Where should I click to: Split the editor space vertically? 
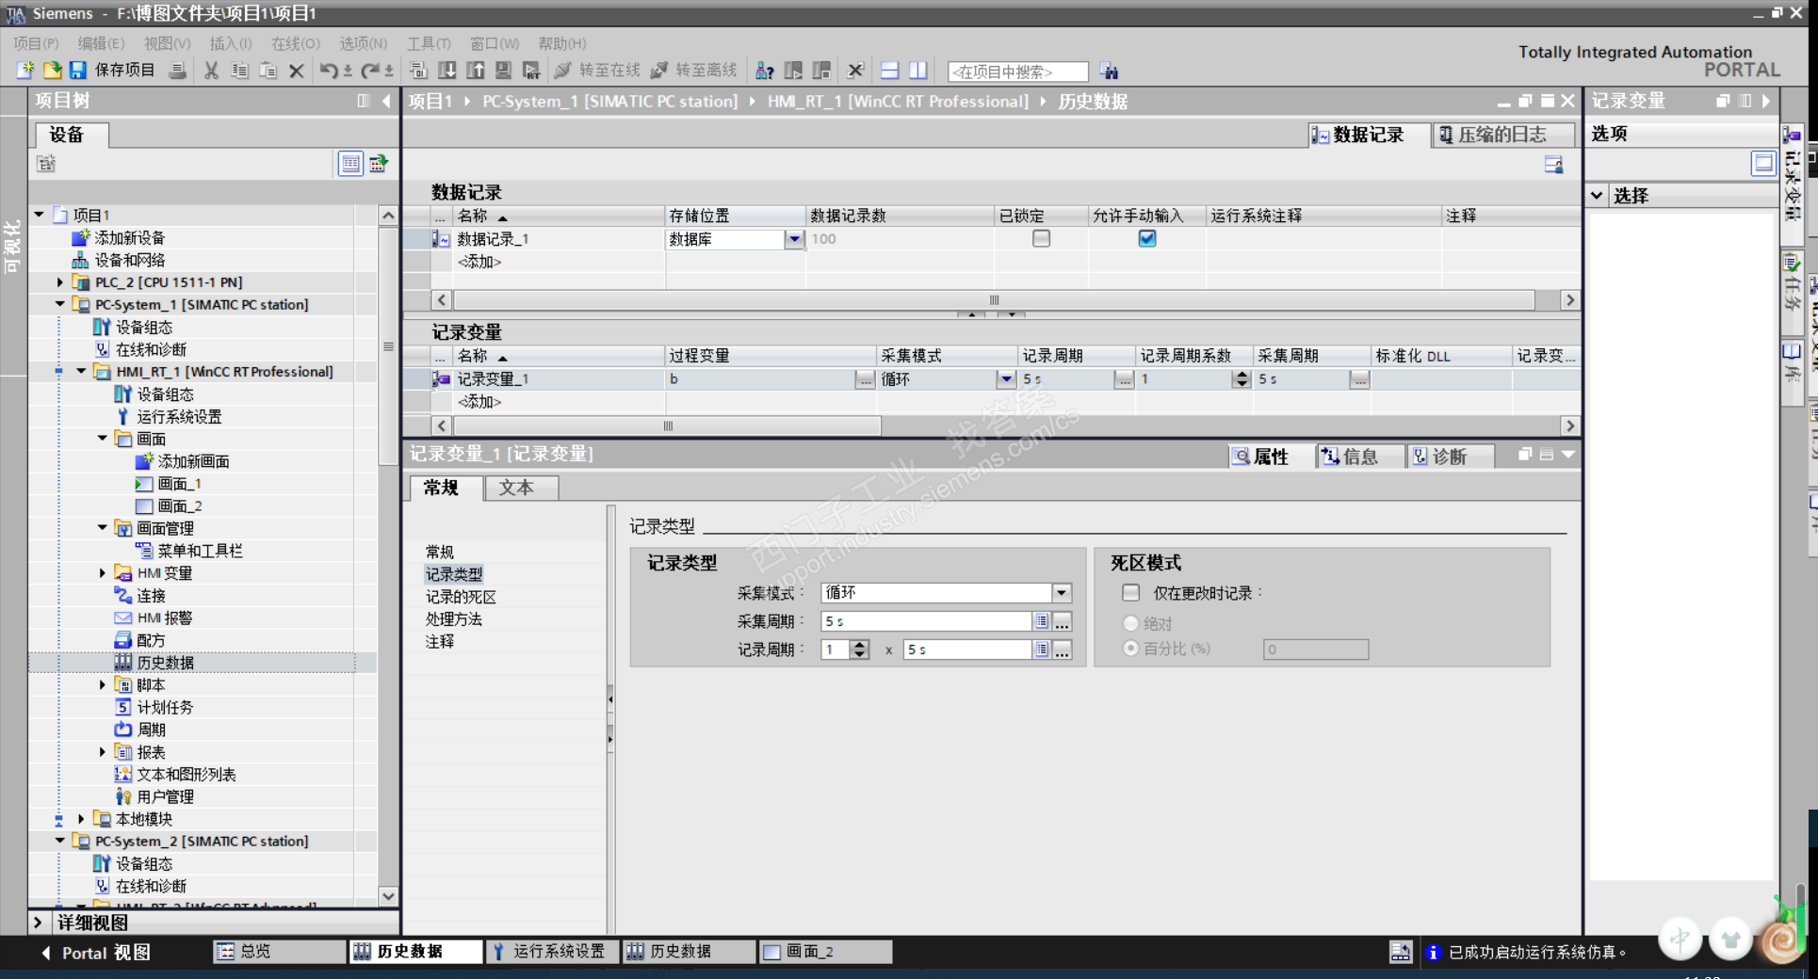click(x=918, y=71)
